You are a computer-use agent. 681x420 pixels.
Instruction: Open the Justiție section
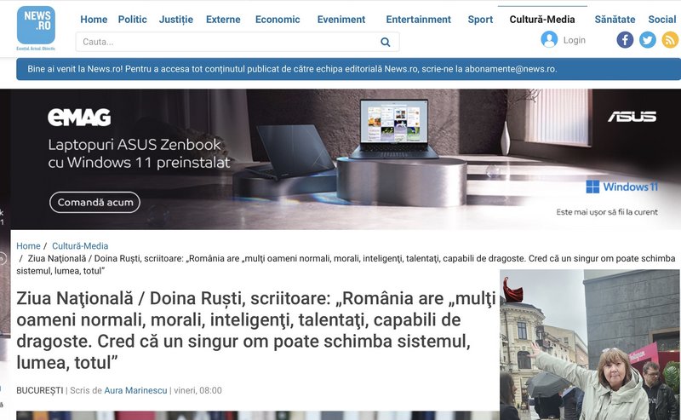[176, 20]
